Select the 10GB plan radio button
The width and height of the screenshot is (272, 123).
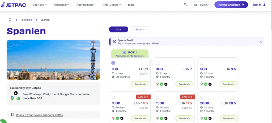click(x=113, y=97)
